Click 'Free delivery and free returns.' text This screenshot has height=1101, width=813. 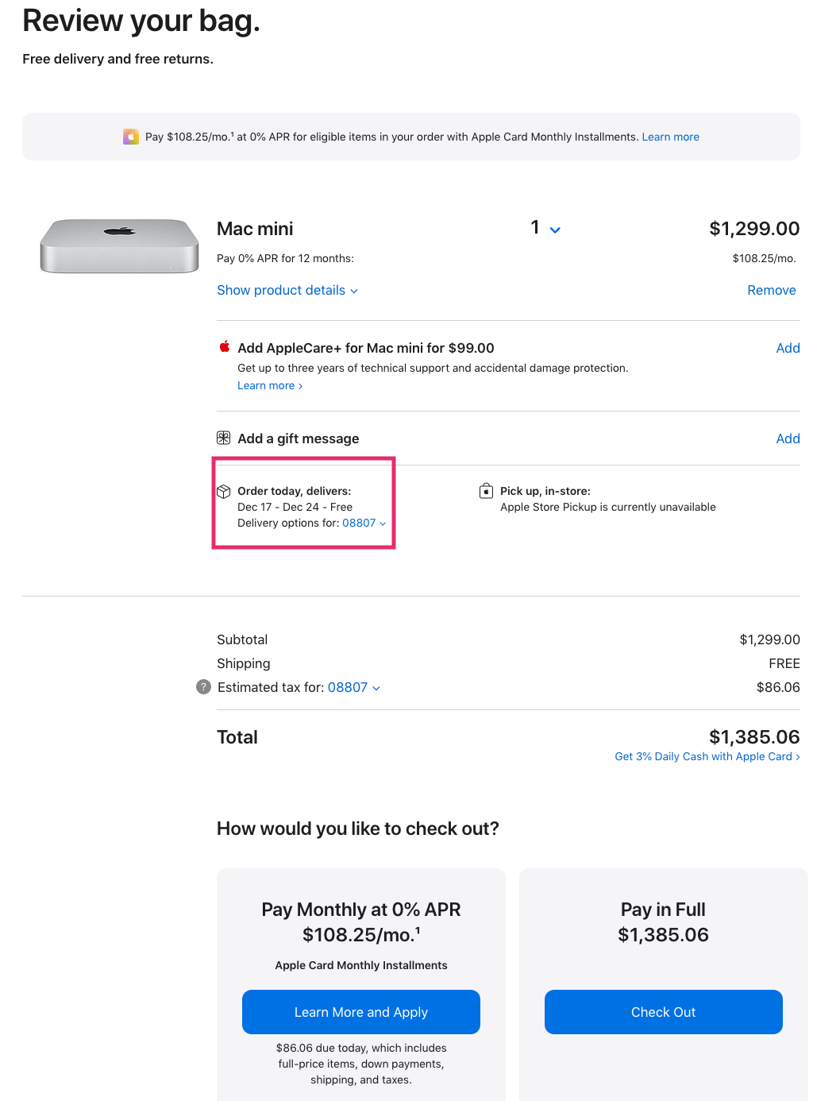pos(118,60)
